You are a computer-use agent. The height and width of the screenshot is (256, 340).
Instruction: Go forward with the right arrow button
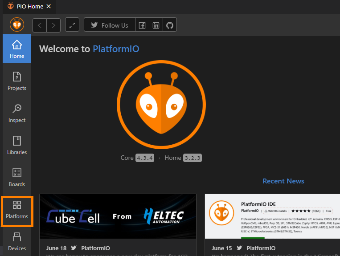coord(53,25)
